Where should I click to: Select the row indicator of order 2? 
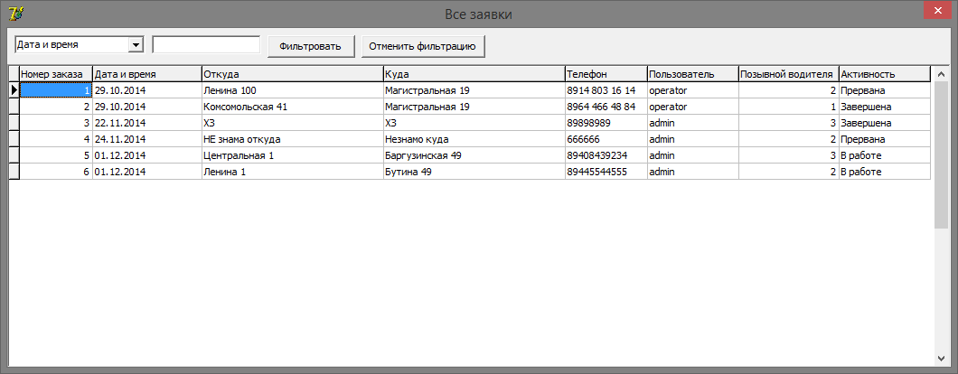coord(14,107)
